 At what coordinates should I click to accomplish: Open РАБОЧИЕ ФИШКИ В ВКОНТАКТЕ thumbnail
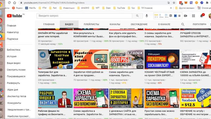point(55,98)
